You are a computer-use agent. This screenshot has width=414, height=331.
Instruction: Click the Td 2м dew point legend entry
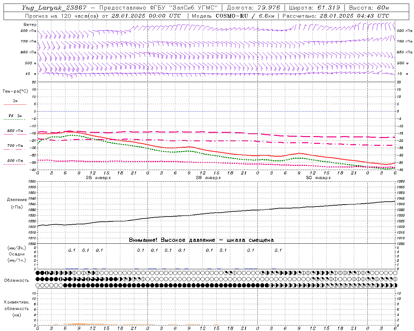[15, 116]
